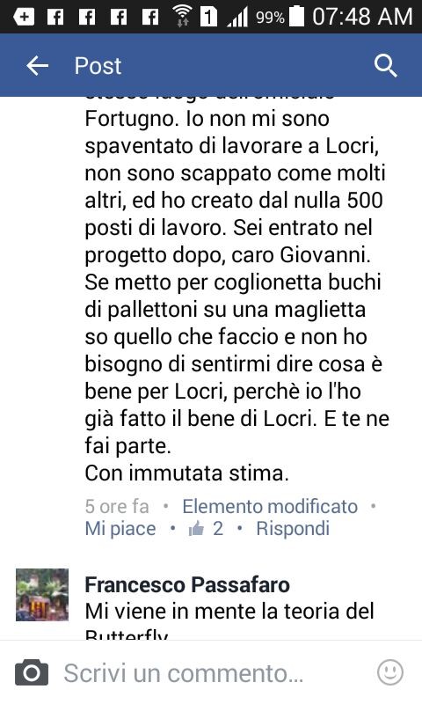Focus the Scrivi un commento field
This screenshot has width=422, height=704.
[211, 672]
